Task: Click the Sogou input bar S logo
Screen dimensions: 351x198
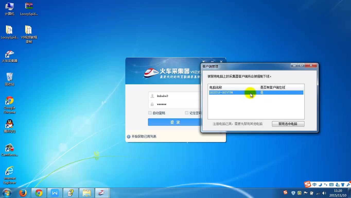Action: [308, 184]
